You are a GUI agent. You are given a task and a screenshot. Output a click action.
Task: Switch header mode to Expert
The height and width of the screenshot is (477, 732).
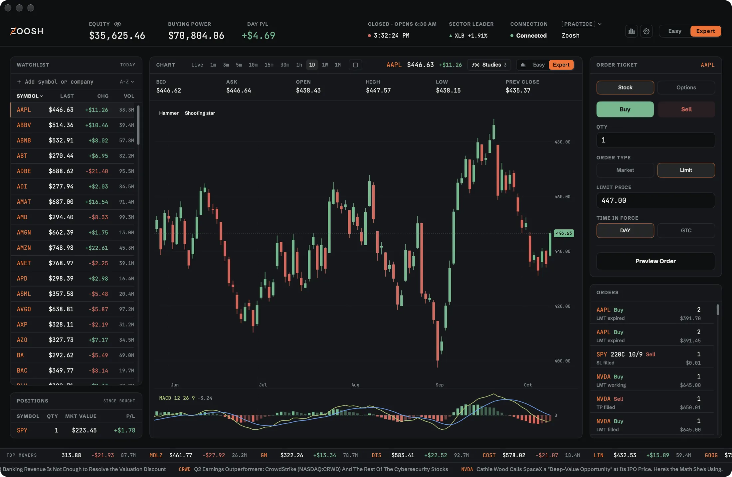coord(705,31)
